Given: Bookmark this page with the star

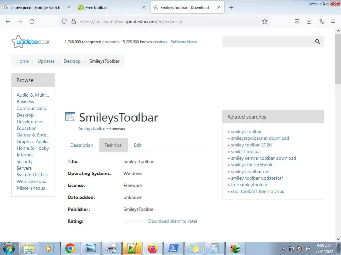Looking at the screenshot, I should pos(265,22).
